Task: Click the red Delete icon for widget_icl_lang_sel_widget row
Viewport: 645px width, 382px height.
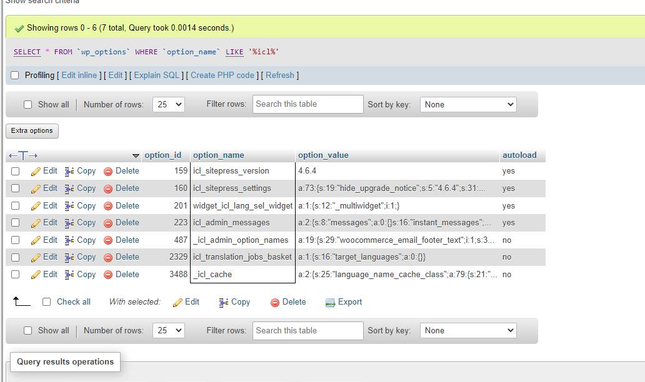Action: 108,206
